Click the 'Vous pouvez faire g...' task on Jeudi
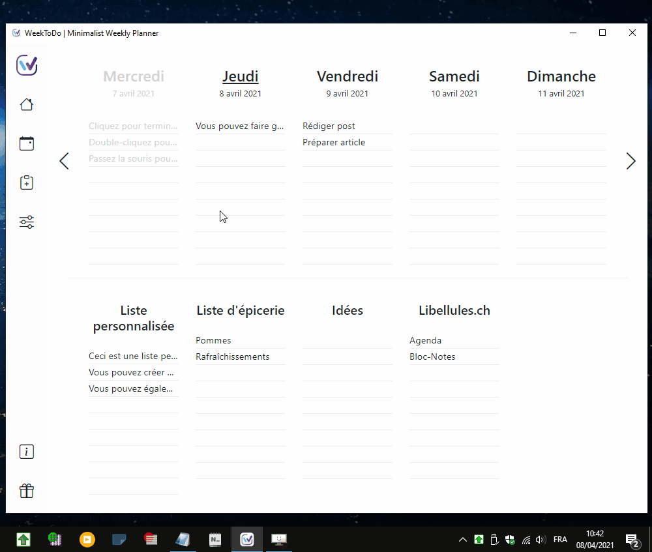 241,126
